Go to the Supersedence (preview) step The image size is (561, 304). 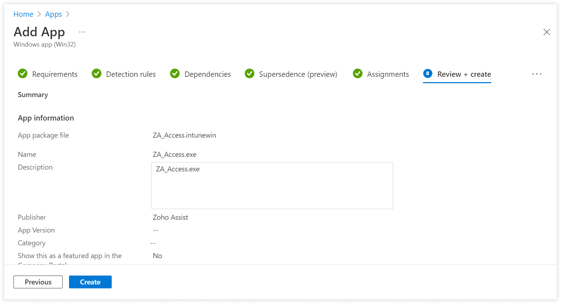point(298,74)
